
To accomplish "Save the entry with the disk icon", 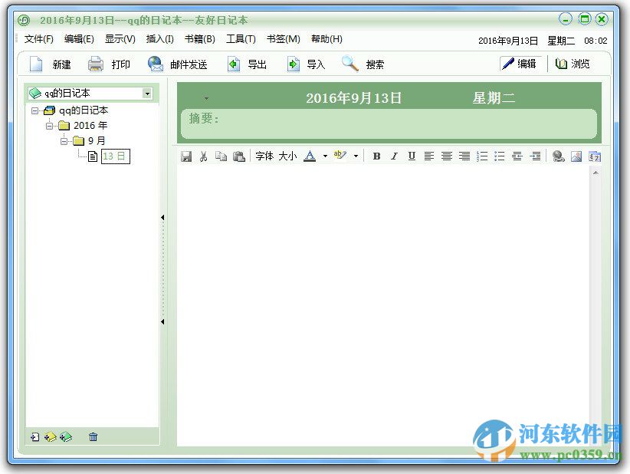I will 186,156.
